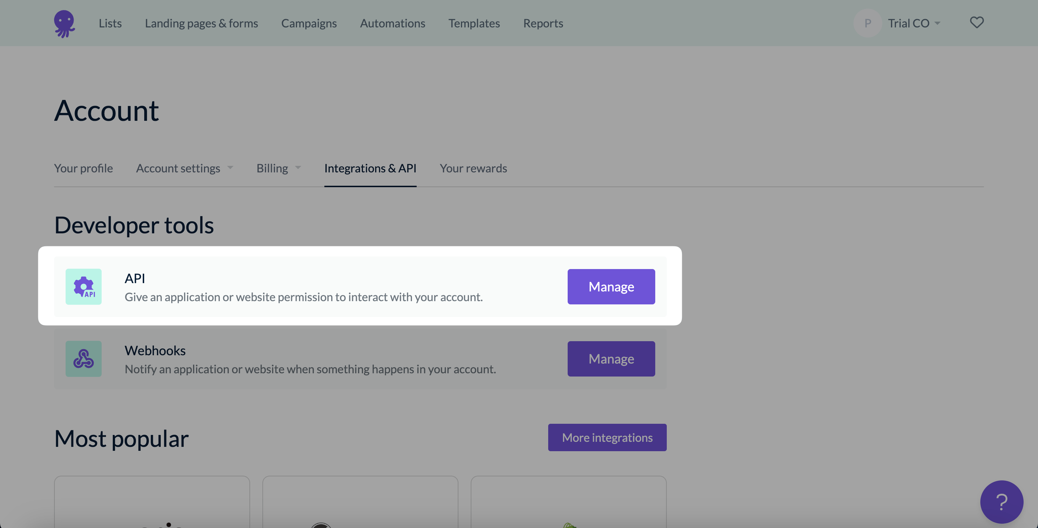Click the user profile avatar icon
Screen dimensions: 1038x528
click(x=868, y=23)
